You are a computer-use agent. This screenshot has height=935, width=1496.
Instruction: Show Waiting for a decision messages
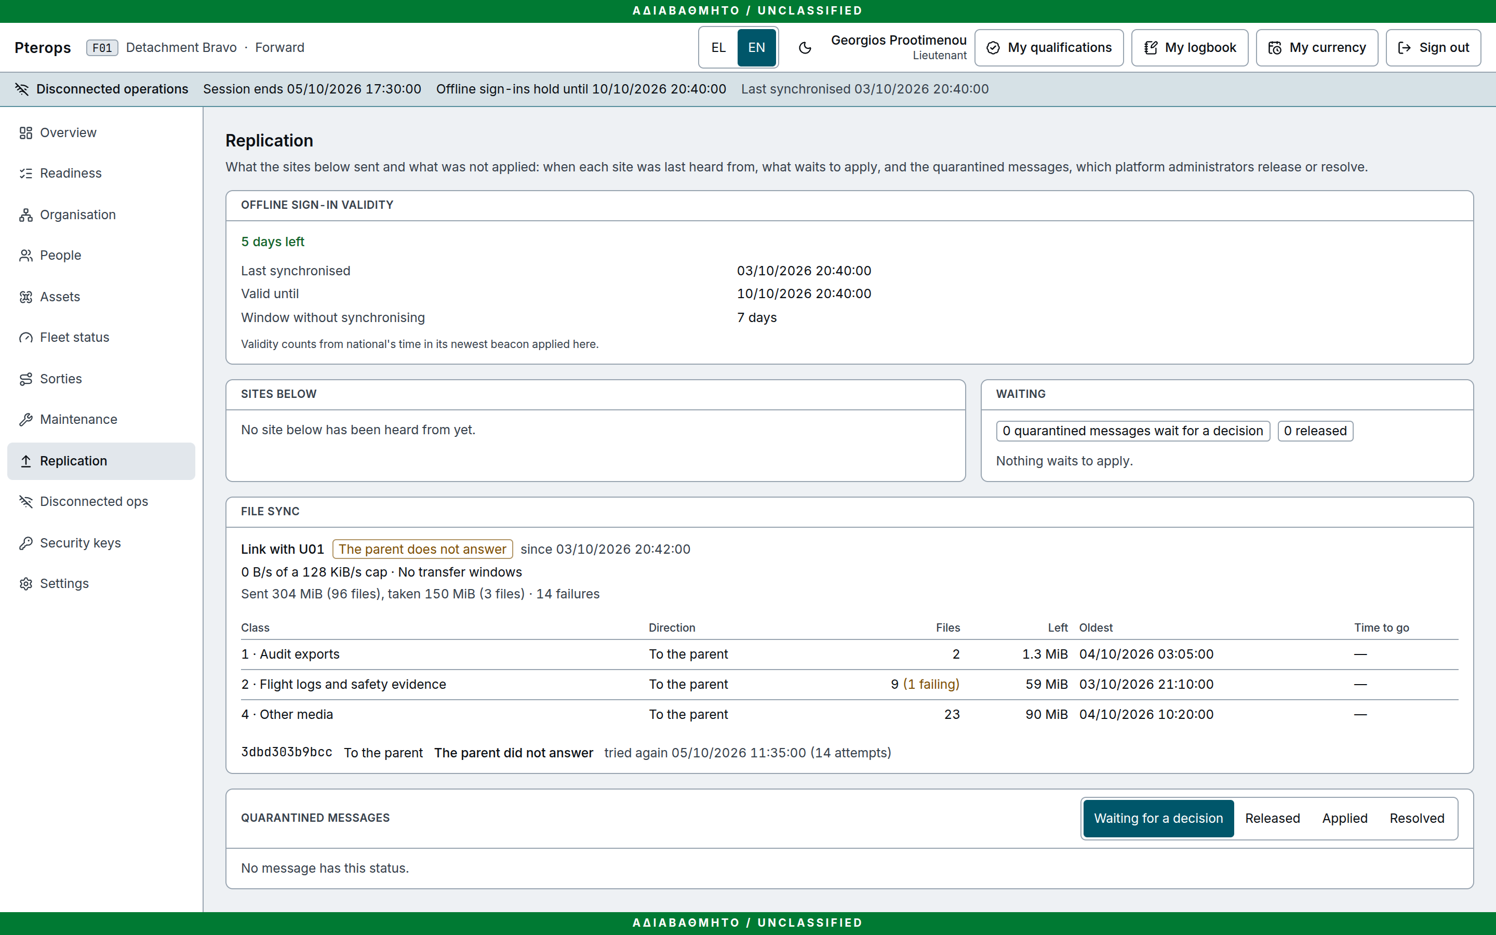1158,818
